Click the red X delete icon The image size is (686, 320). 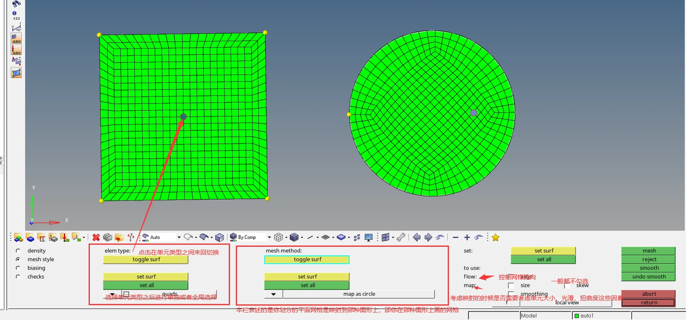click(x=96, y=237)
